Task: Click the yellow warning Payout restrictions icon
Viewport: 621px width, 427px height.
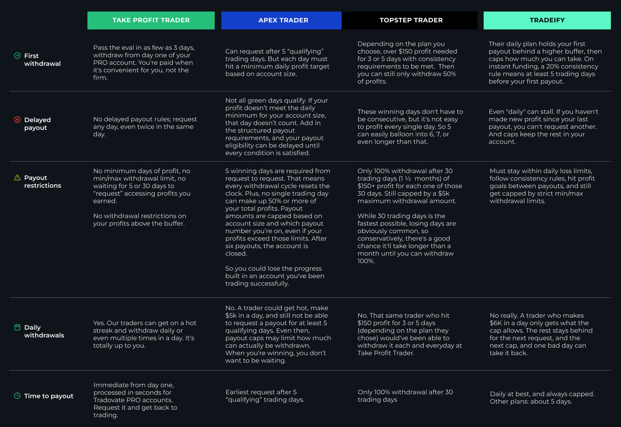Action: [x=17, y=177]
